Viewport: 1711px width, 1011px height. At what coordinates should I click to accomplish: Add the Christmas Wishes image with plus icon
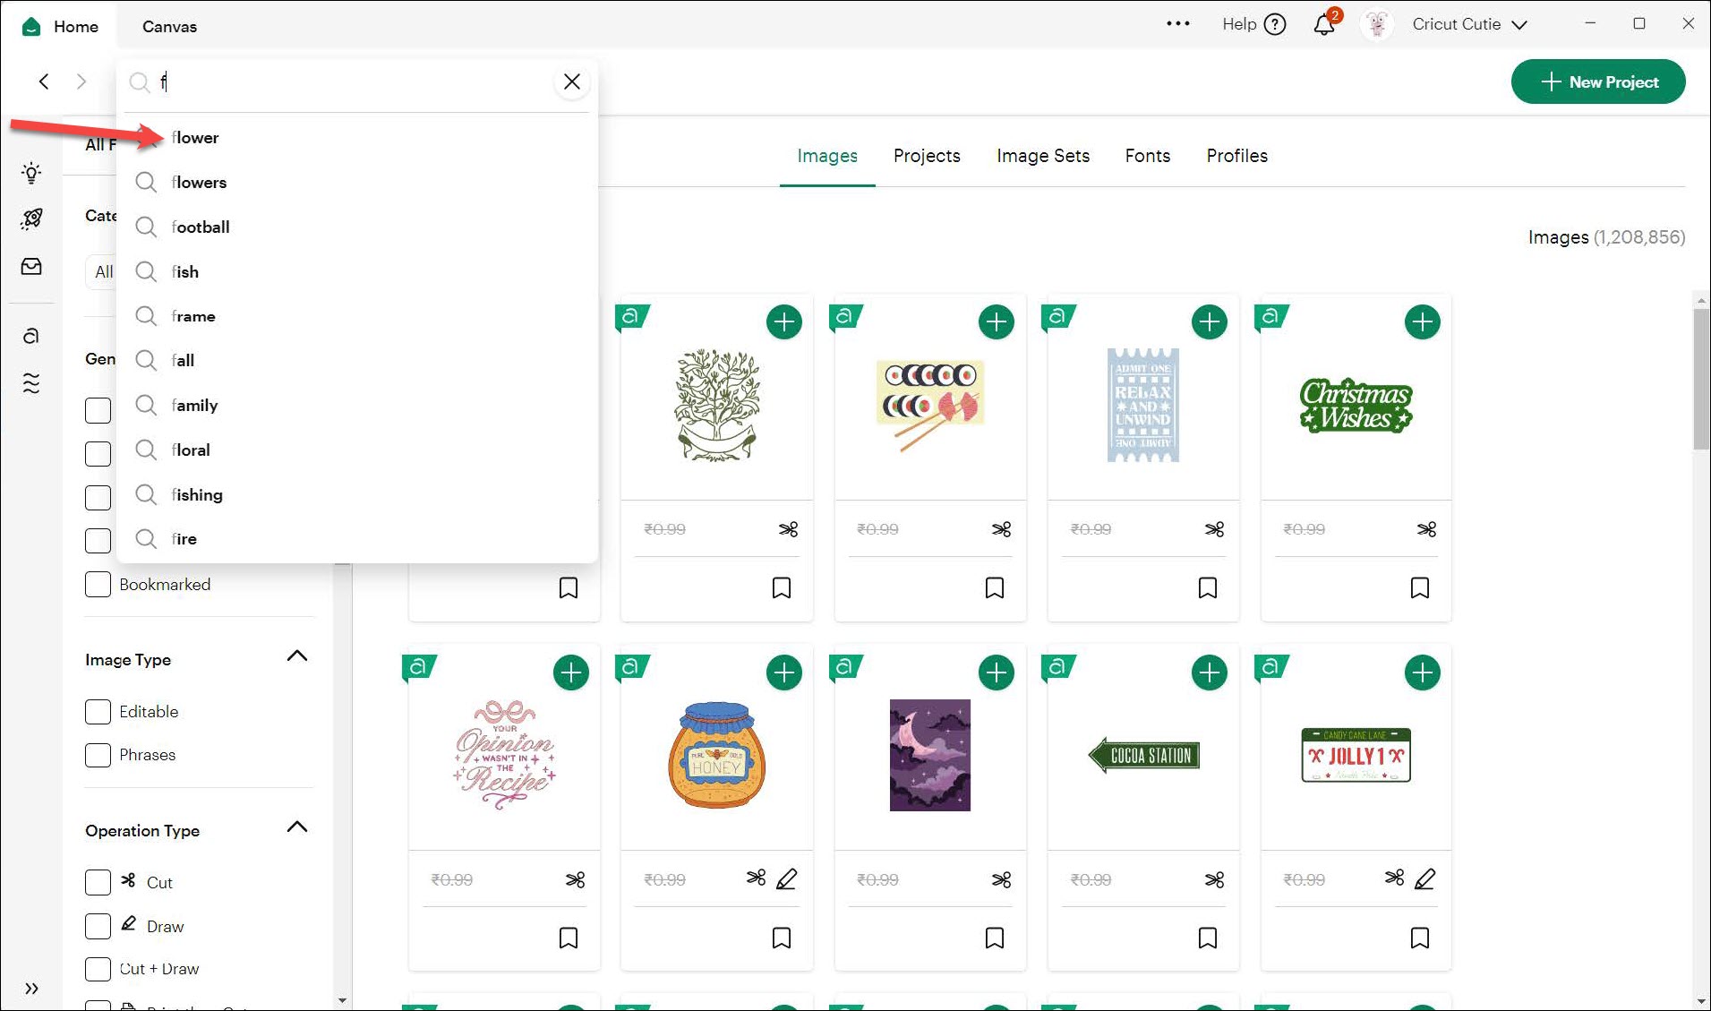[x=1421, y=322]
